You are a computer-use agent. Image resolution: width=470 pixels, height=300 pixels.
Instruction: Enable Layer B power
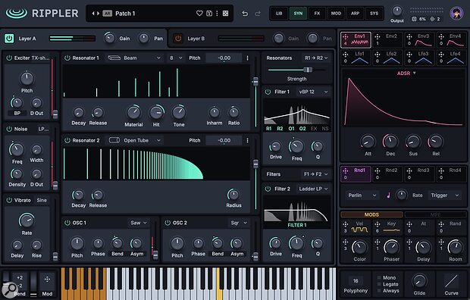pyautogui.click(x=178, y=39)
